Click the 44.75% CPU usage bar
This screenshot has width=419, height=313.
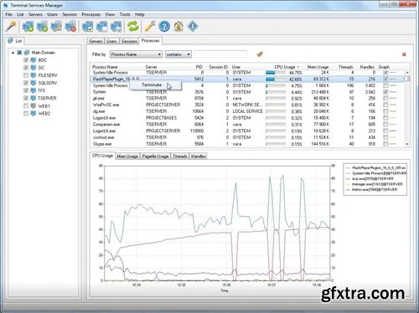click(276, 73)
